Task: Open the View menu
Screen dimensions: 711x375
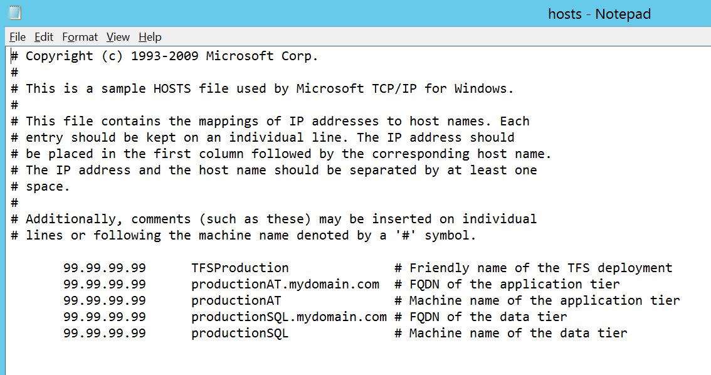Action: tap(118, 37)
